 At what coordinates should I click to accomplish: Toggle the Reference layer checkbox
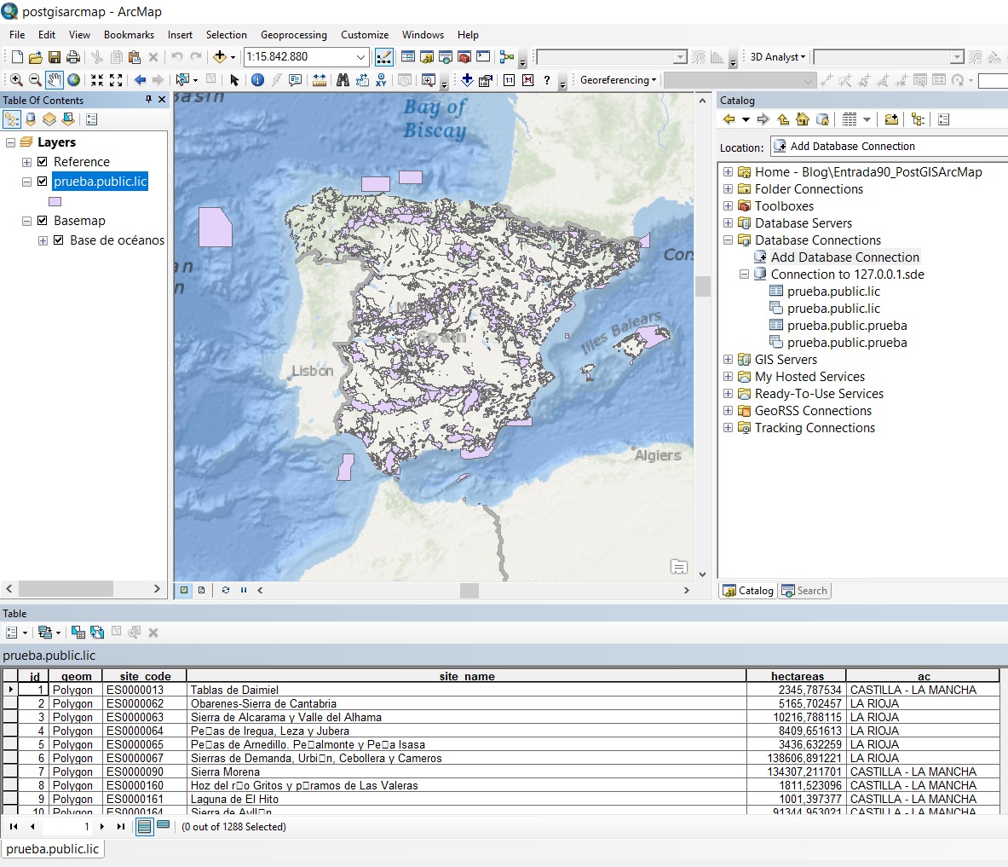[x=43, y=162]
